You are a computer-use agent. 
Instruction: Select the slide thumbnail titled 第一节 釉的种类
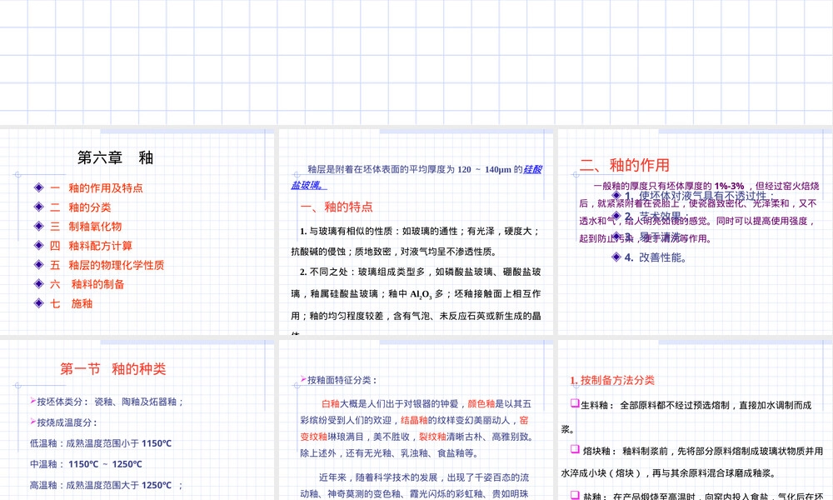coord(137,420)
